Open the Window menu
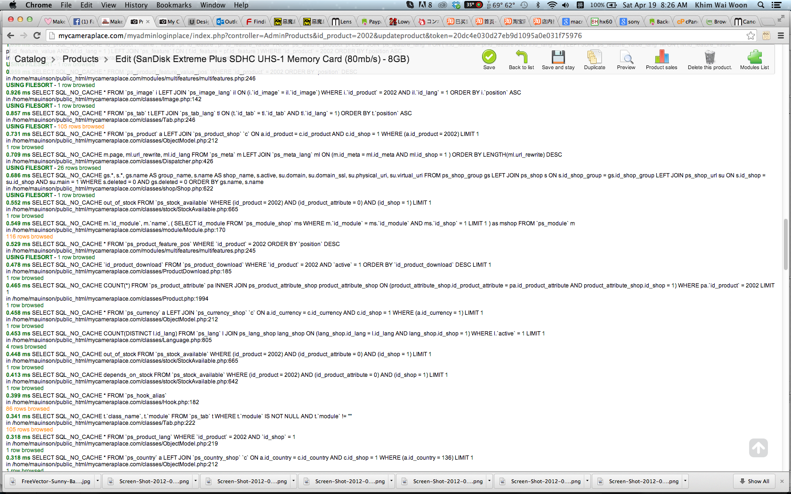Image resolution: width=791 pixels, height=494 pixels. click(x=213, y=5)
